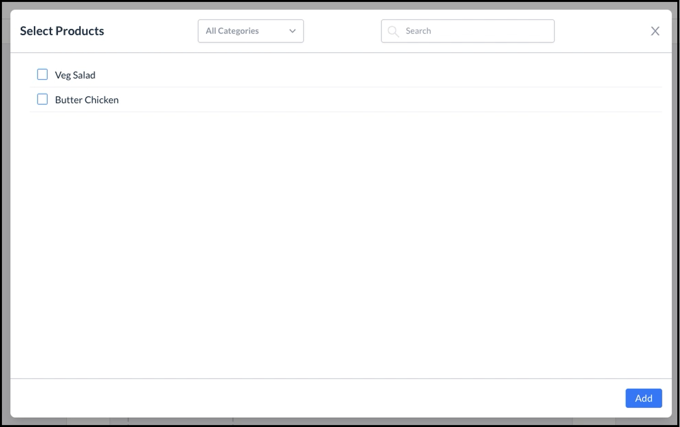This screenshot has height=427, width=680.
Task: Click the All Categories label text
Action: 232,31
